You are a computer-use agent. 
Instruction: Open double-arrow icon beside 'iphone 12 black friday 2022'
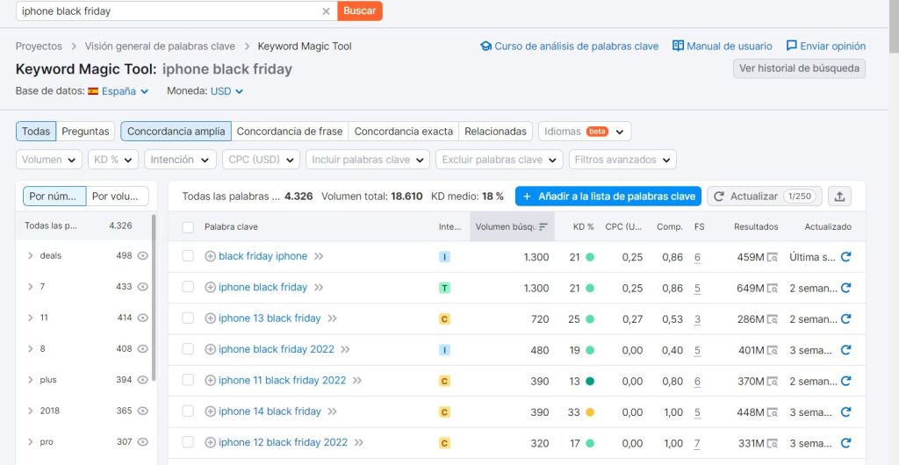359,442
